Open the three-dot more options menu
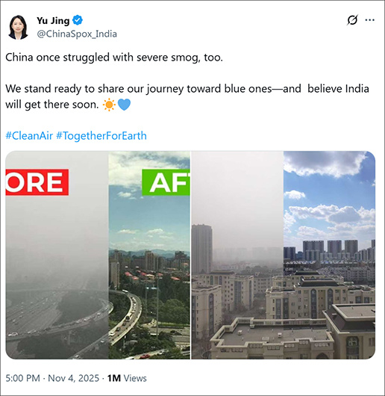The image size is (385, 396). tap(369, 20)
